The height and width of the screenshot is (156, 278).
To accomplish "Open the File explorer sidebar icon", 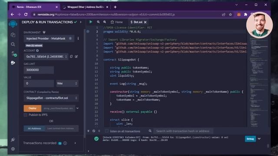I will pyautogui.click(x=13, y=35).
